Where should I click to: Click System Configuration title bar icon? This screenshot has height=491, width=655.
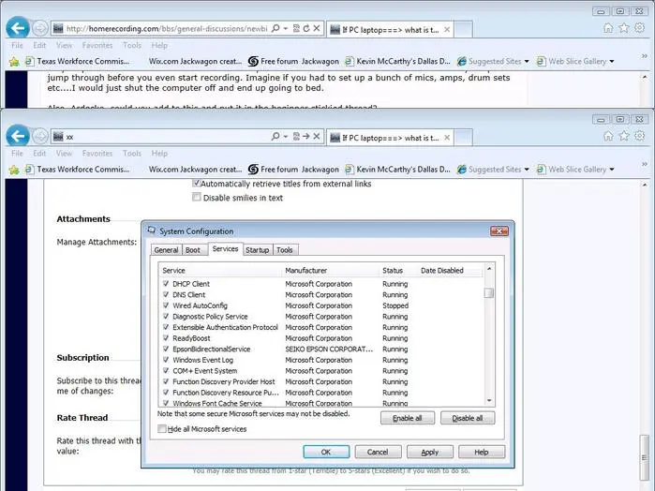(x=152, y=231)
